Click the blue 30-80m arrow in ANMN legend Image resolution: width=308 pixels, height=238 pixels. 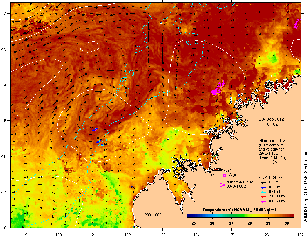(263, 187)
